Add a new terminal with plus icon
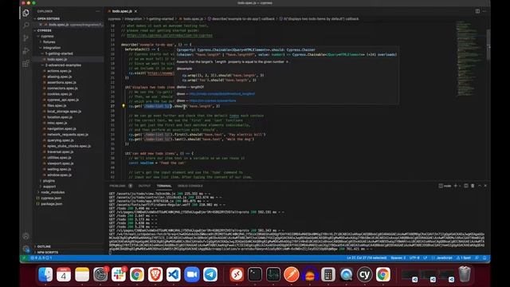Screen dimensions: 510x287 [x=455, y=186]
